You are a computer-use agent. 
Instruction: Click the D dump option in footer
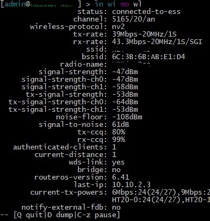pos(60,215)
